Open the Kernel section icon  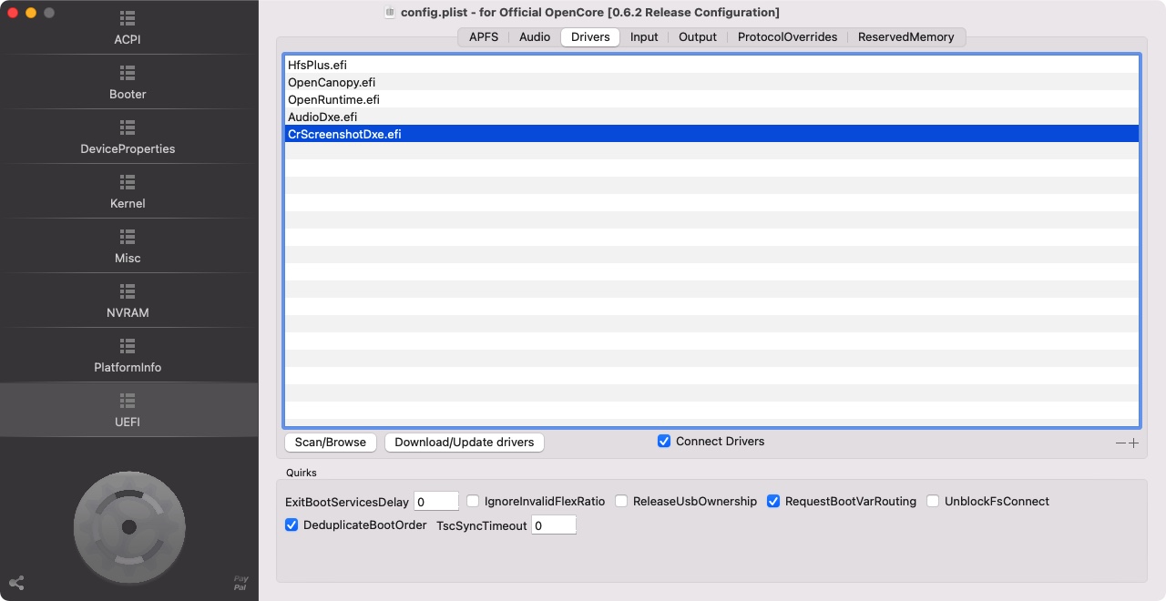coord(128,182)
